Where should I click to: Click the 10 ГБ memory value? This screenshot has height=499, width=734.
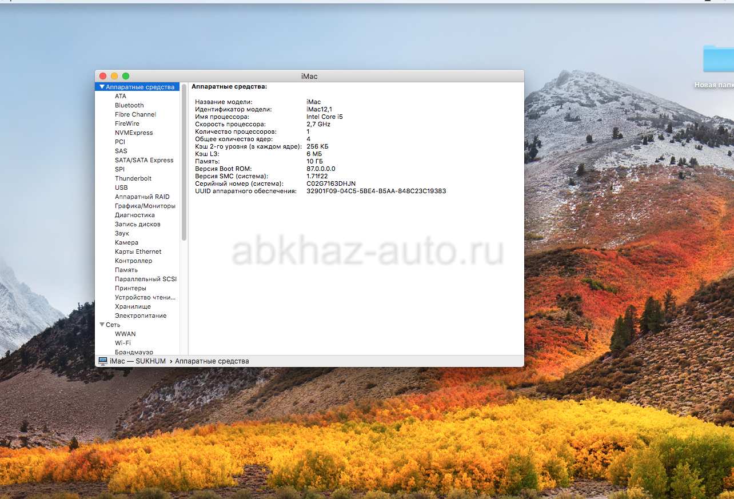point(315,161)
